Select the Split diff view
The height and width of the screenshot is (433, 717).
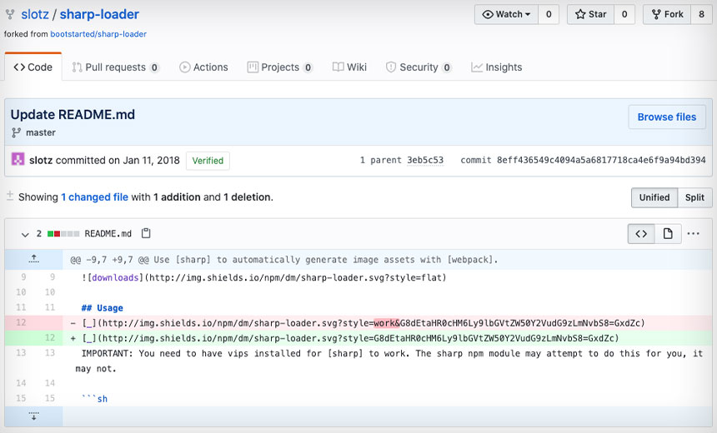(x=694, y=197)
